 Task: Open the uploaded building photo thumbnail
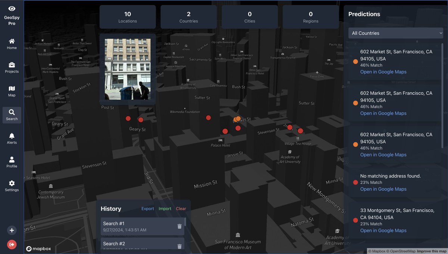pos(128,69)
